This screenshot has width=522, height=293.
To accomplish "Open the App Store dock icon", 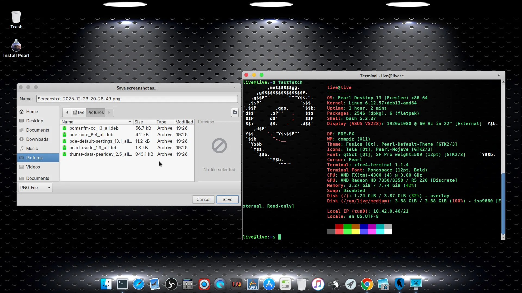I will tap(269, 284).
